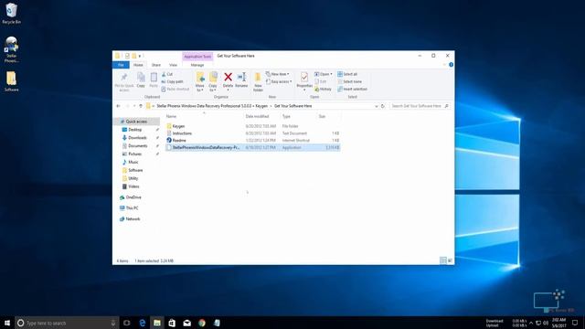This screenshot has height=329, width=585.
Task: Open Documents in the navigation pane
Action: pos(138,146)
